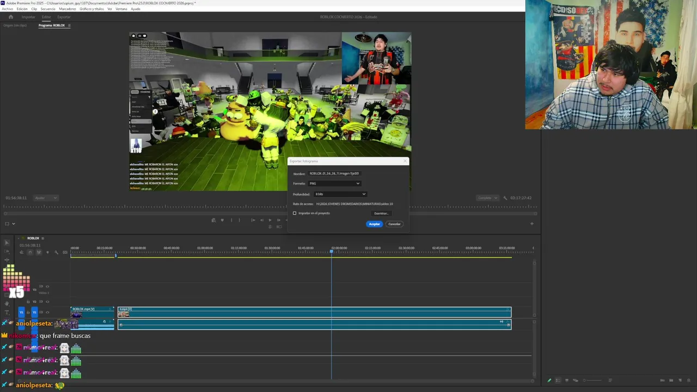The image size is (697, 392).
Task: Toggle V3 track output eye
Action: point(47,286)
